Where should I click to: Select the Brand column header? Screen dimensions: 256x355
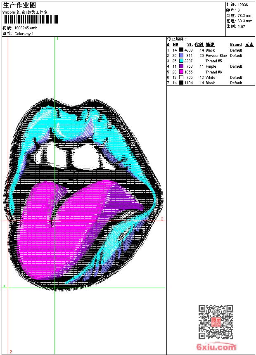(x=236, y=45)
